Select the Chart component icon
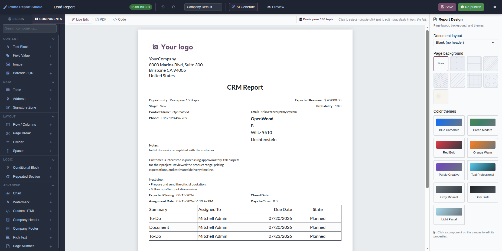This screenshot has height=251, width=502. (x=8, y=193)
